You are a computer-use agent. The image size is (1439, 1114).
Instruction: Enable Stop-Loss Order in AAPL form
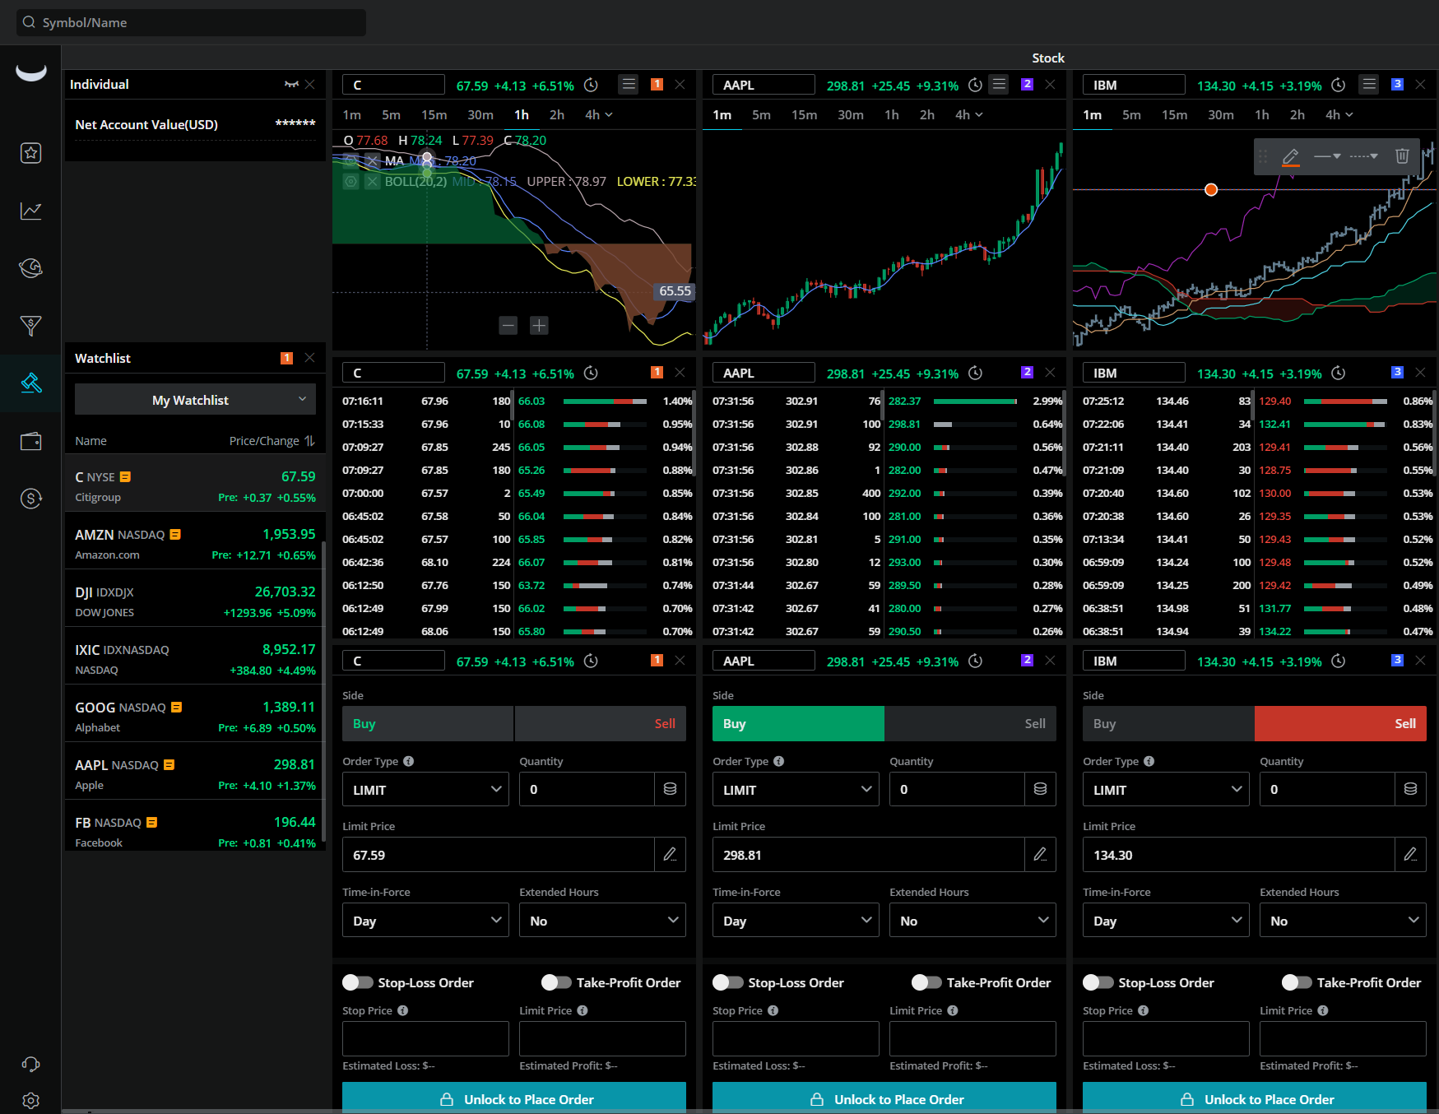tap(728, 982)
